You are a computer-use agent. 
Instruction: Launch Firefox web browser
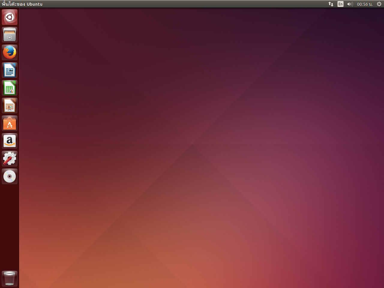coord(10,52)
